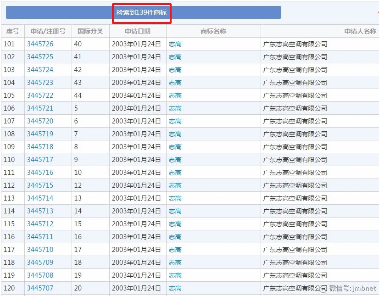
Task: Click 志高 trademark name in row 109
Action: [x=175, y=146]
